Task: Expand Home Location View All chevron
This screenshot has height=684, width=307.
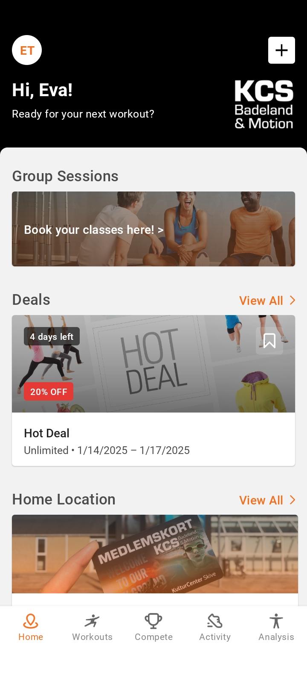Action: click(x=293, y=500)
